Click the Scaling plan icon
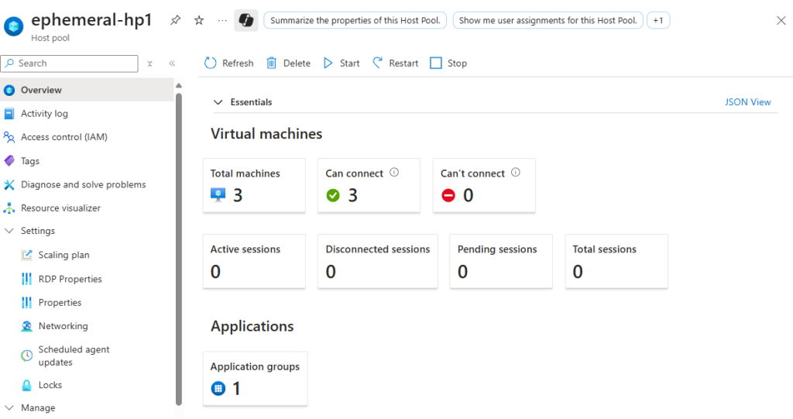This screenshot has height=419, width=793. [27, 255]
